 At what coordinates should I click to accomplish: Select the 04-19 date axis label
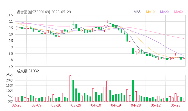click(116, 105)
